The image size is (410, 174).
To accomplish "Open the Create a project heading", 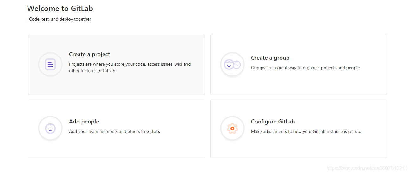I will [x=90, y=54].
